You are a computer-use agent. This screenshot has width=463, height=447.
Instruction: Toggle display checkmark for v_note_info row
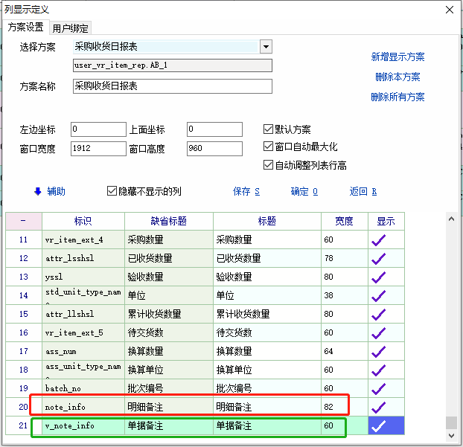point(378,426)
